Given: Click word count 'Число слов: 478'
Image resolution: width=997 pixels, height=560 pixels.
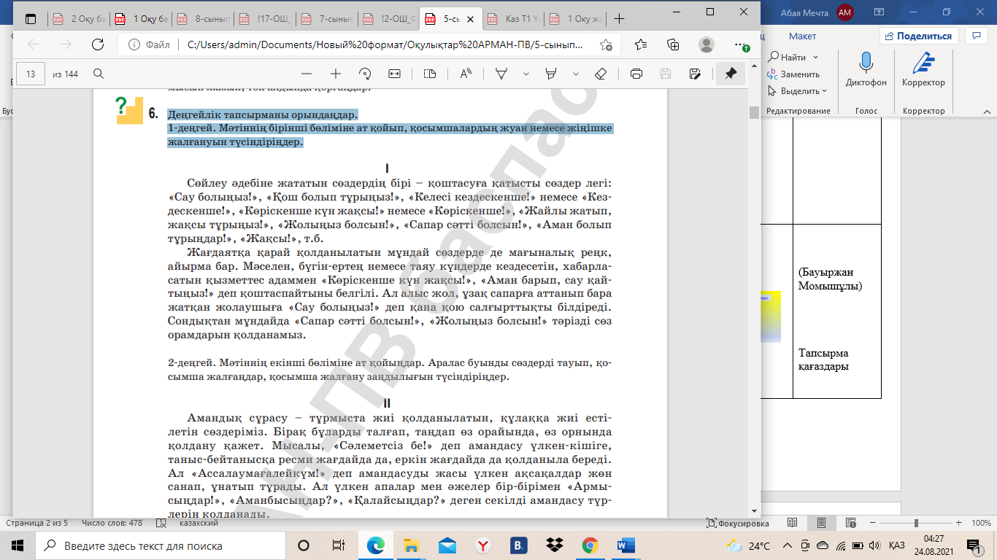Looking at the screenshot, I should [x=112, y=523].
